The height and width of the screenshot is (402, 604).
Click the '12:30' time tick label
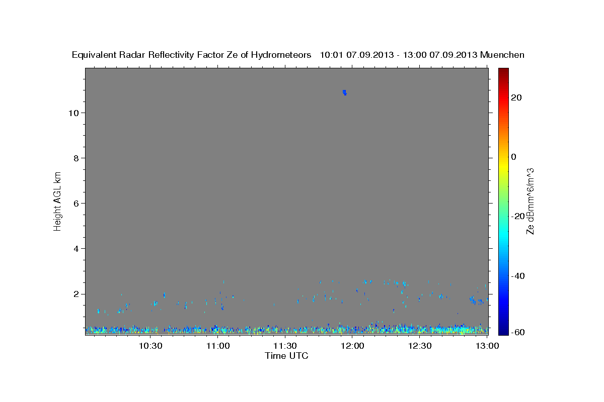click(x=420, y=346)
